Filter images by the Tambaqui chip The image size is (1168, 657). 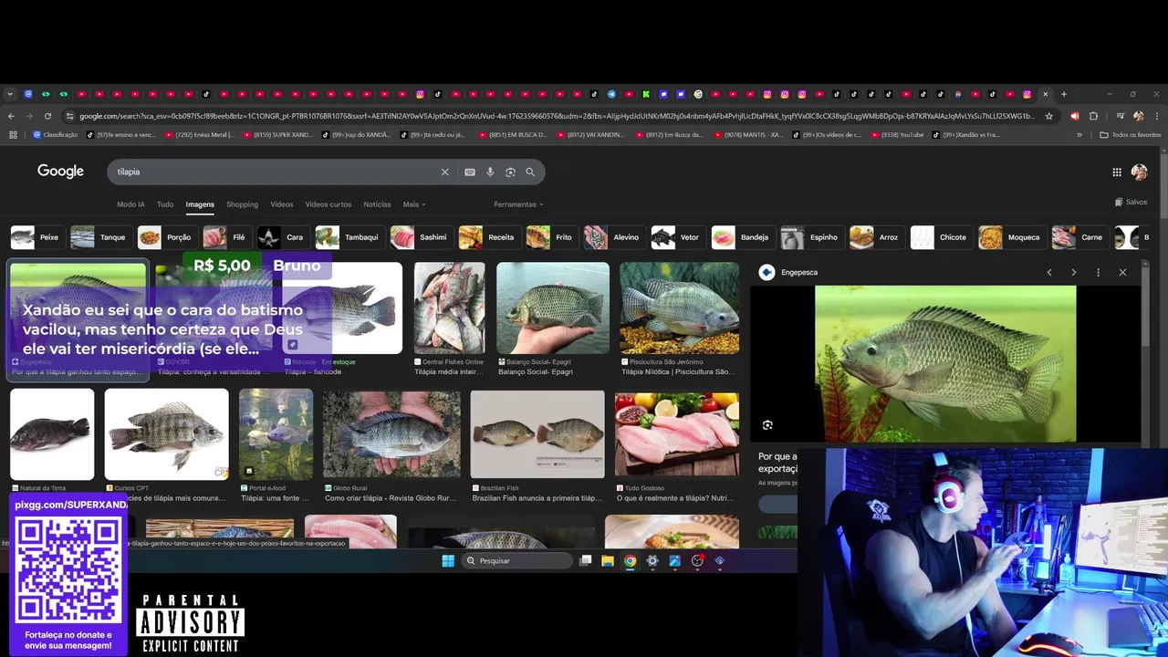349,237
